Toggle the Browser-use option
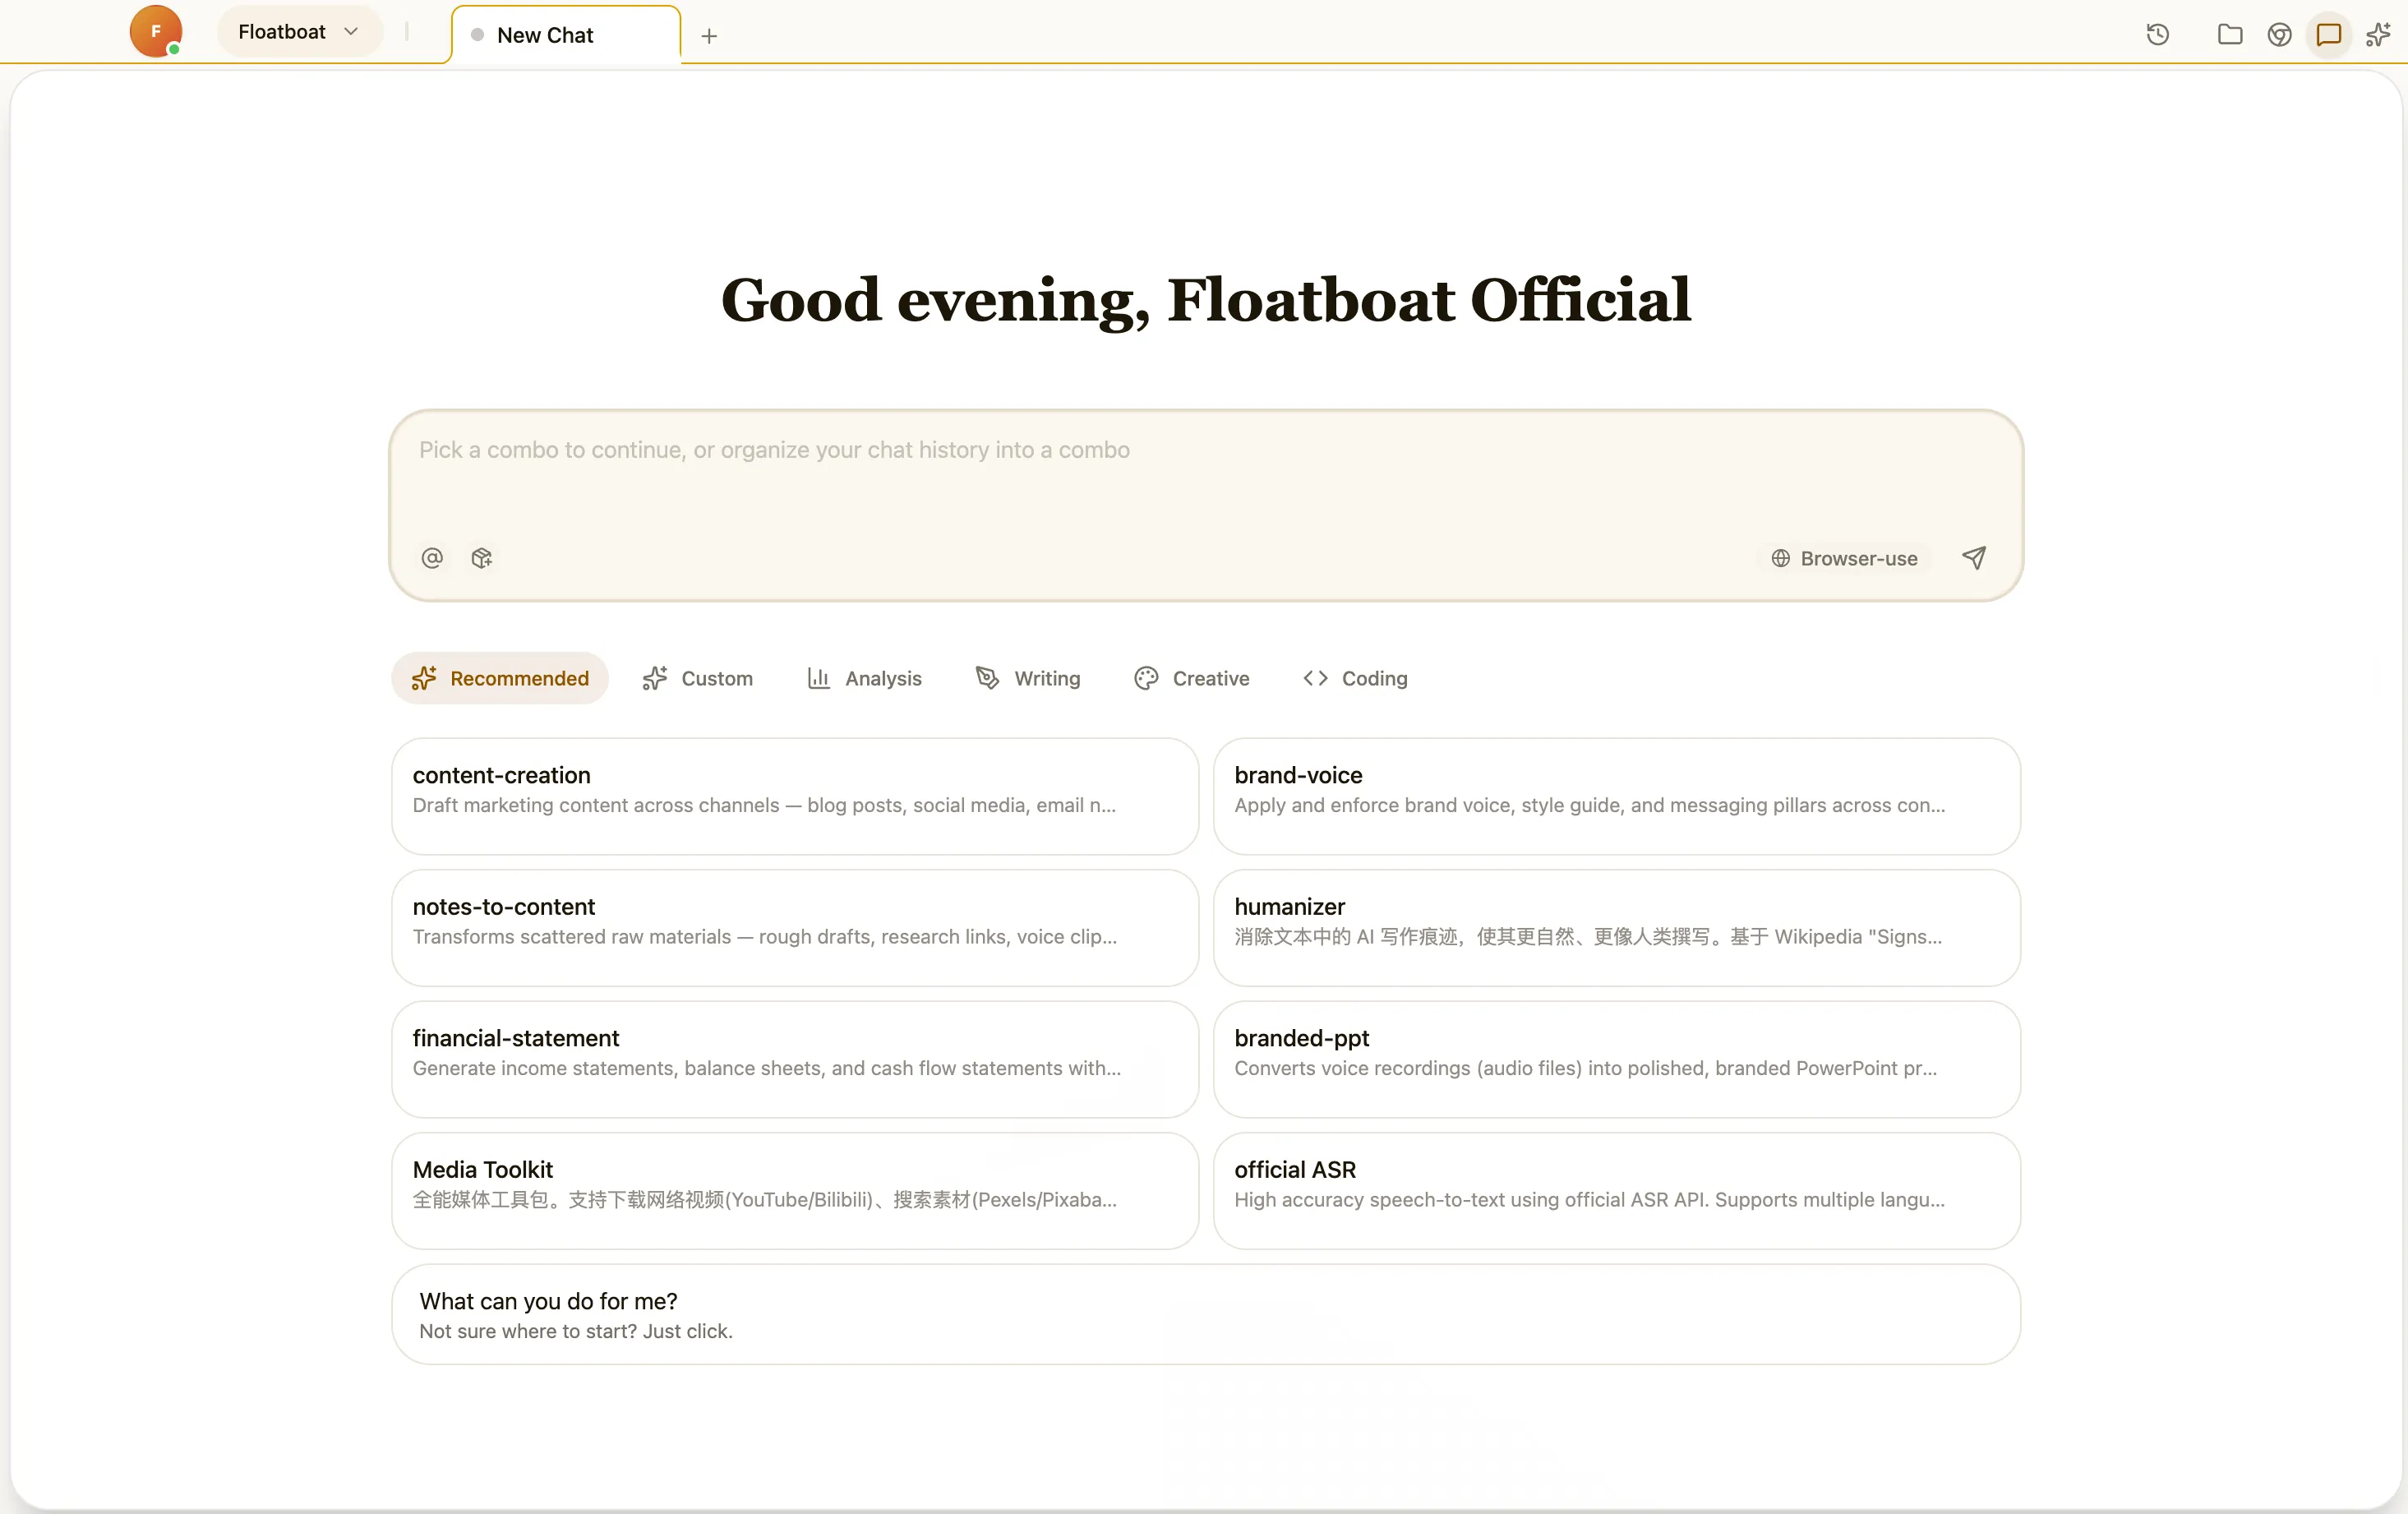The image size is (2408, 1514). point(1844,558)
